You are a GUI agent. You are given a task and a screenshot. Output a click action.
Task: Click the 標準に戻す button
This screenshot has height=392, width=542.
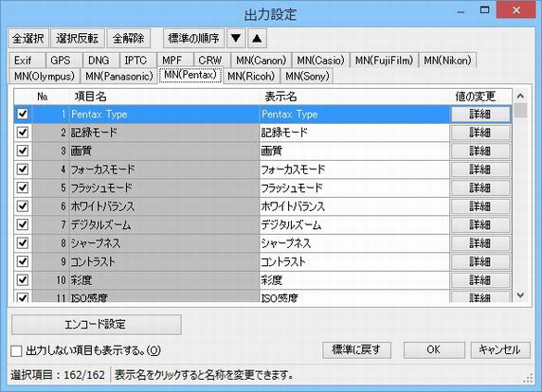(x=356, y=349)
